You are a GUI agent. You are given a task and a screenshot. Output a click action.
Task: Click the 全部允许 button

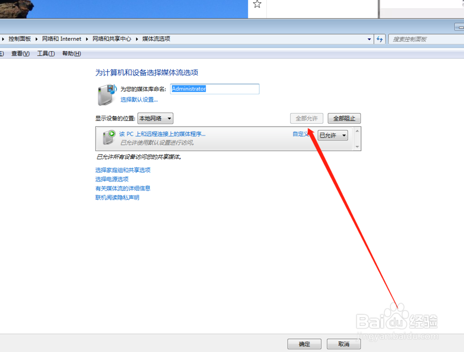[x=306, y=118]
